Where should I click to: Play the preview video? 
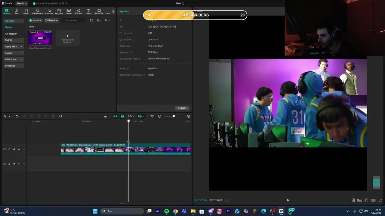tap(288, 200)
